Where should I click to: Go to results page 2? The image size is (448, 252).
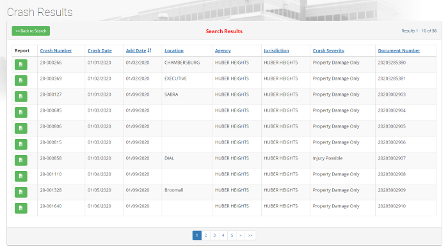[x=205, y=235]
